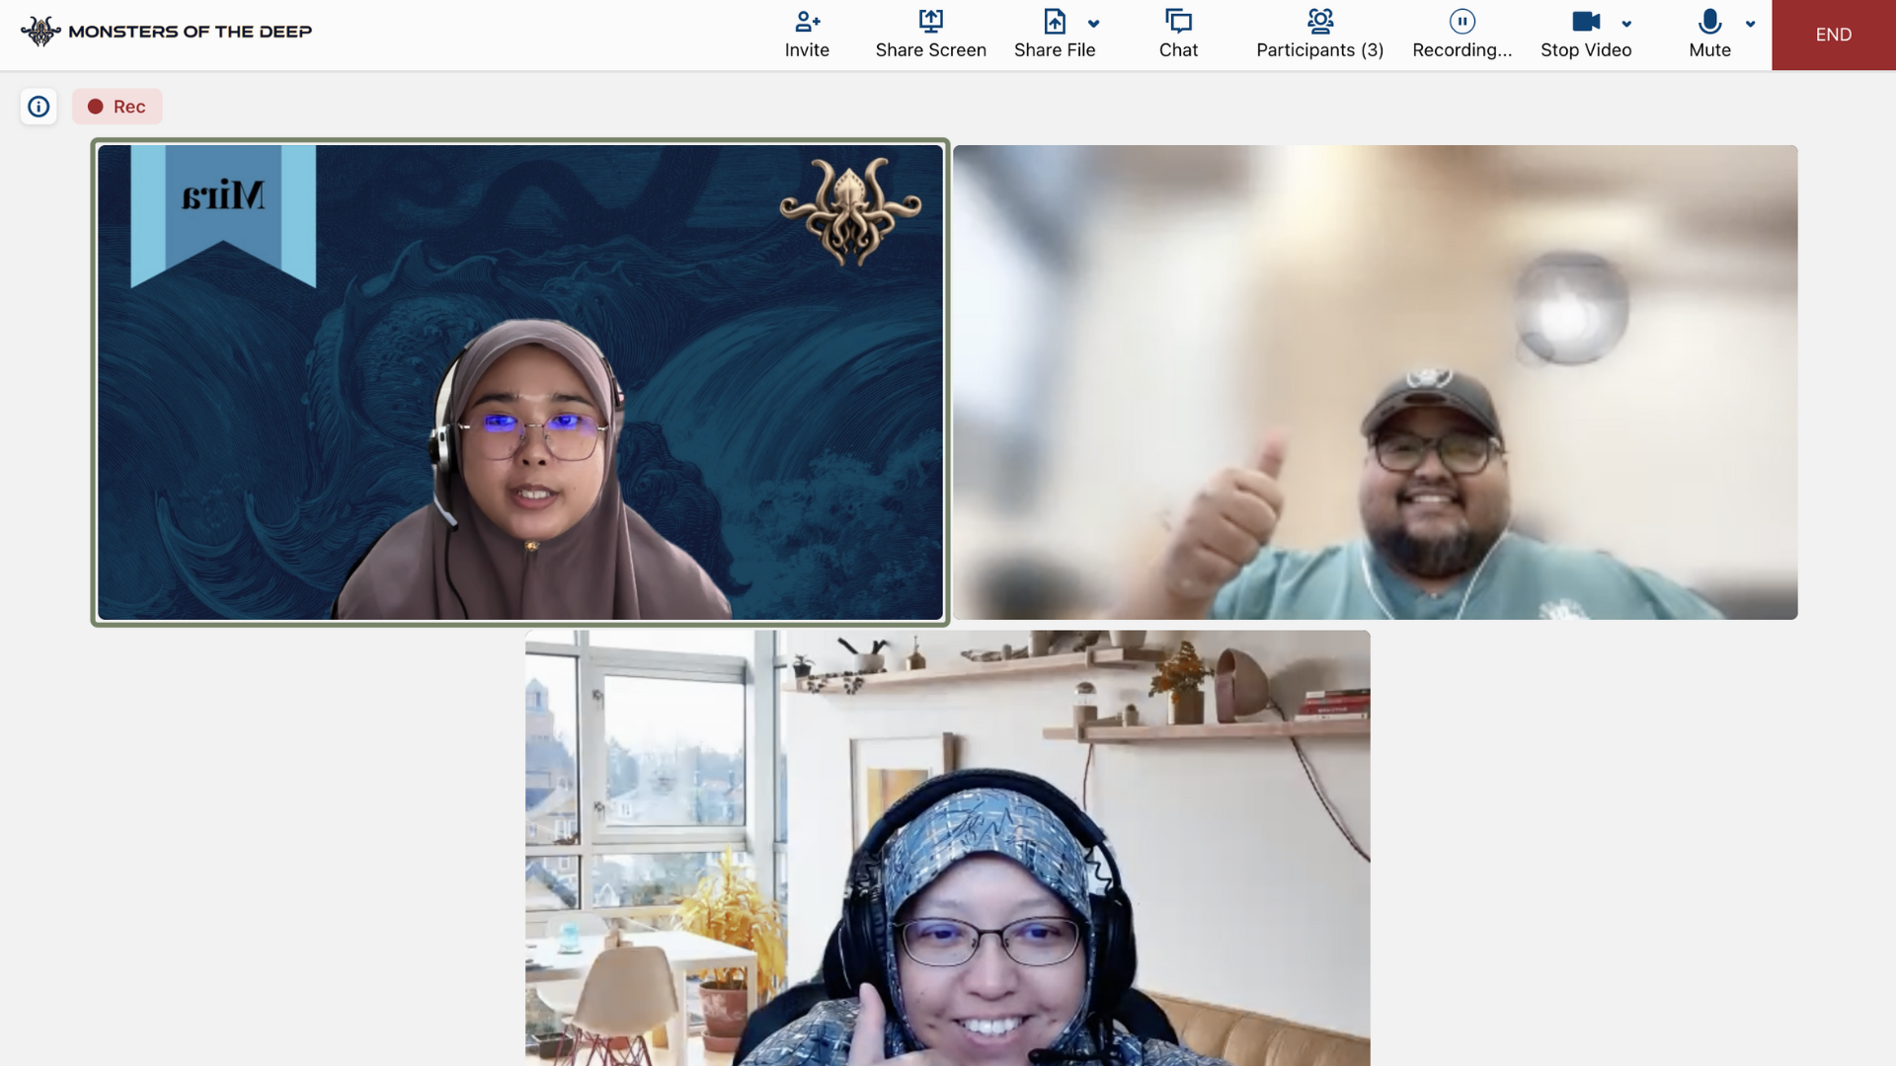Click the Share File icon
The height and width of the screenshot is (1066, 1896).
pos(1055,22)
